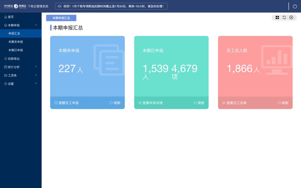Click 刷新 in the 本期已申报 card
This screenshot has height=188, width=301.
coord(199,103)
